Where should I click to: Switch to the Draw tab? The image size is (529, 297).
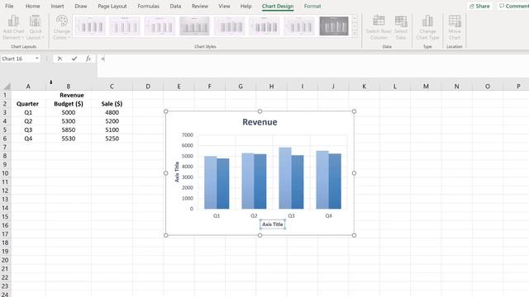[81, 6]
